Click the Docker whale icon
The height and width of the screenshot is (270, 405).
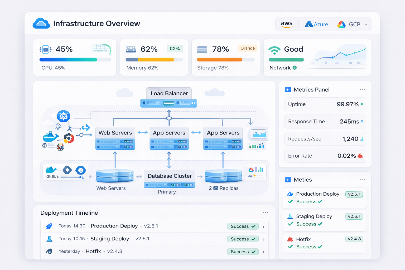click(x=50, y=136)
